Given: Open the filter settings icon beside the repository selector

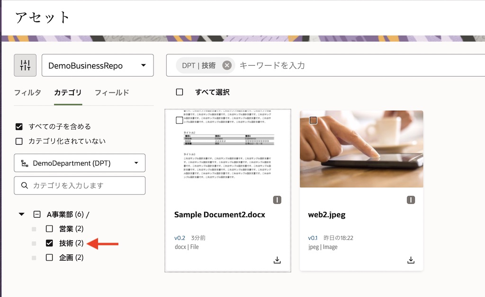Looking at the screenshot, I should [25, 65].
